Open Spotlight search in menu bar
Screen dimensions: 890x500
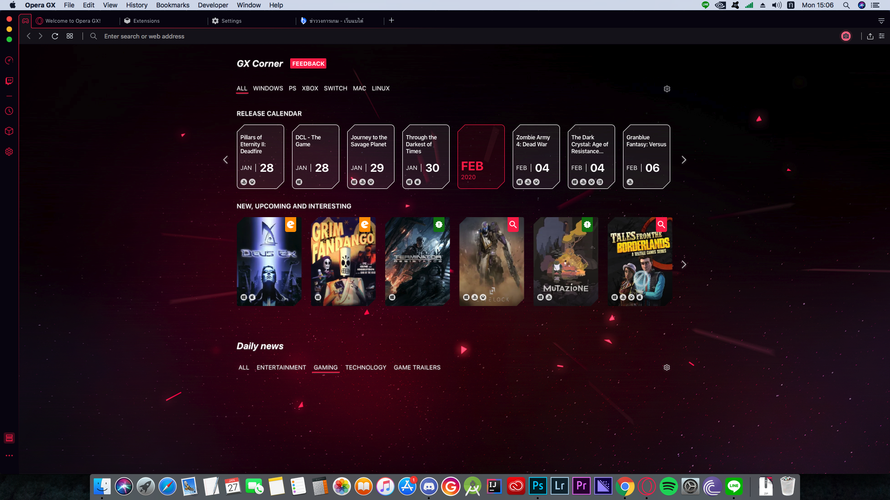pyautogui.click(x=846, y=5)
